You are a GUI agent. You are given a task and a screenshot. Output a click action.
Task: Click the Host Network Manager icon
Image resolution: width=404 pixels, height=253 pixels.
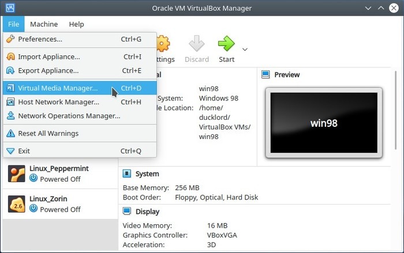pos(10,102)
